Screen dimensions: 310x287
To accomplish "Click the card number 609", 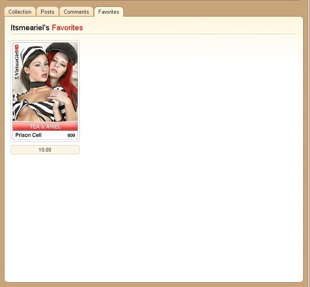I will click(x=71, y=135).
